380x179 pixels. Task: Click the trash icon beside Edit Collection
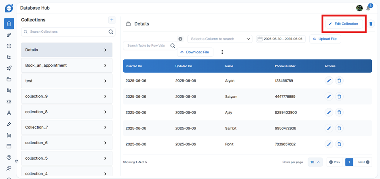(371, 24)
